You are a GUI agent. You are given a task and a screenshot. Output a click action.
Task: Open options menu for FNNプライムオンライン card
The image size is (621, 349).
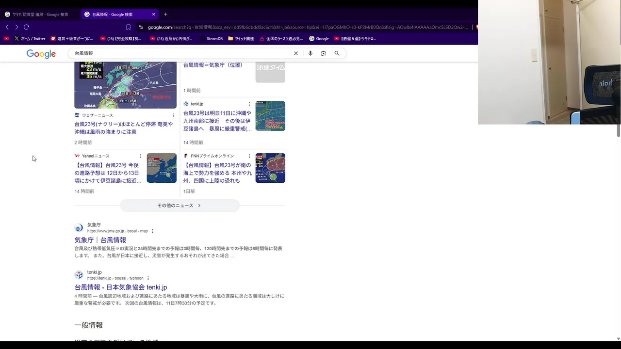pos(249,156)
